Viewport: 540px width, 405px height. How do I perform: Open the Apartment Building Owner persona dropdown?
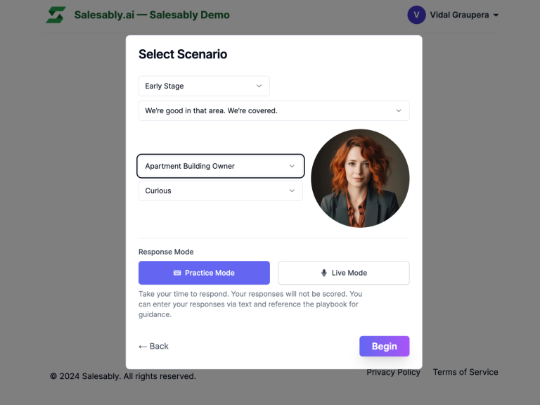[220, 166]
